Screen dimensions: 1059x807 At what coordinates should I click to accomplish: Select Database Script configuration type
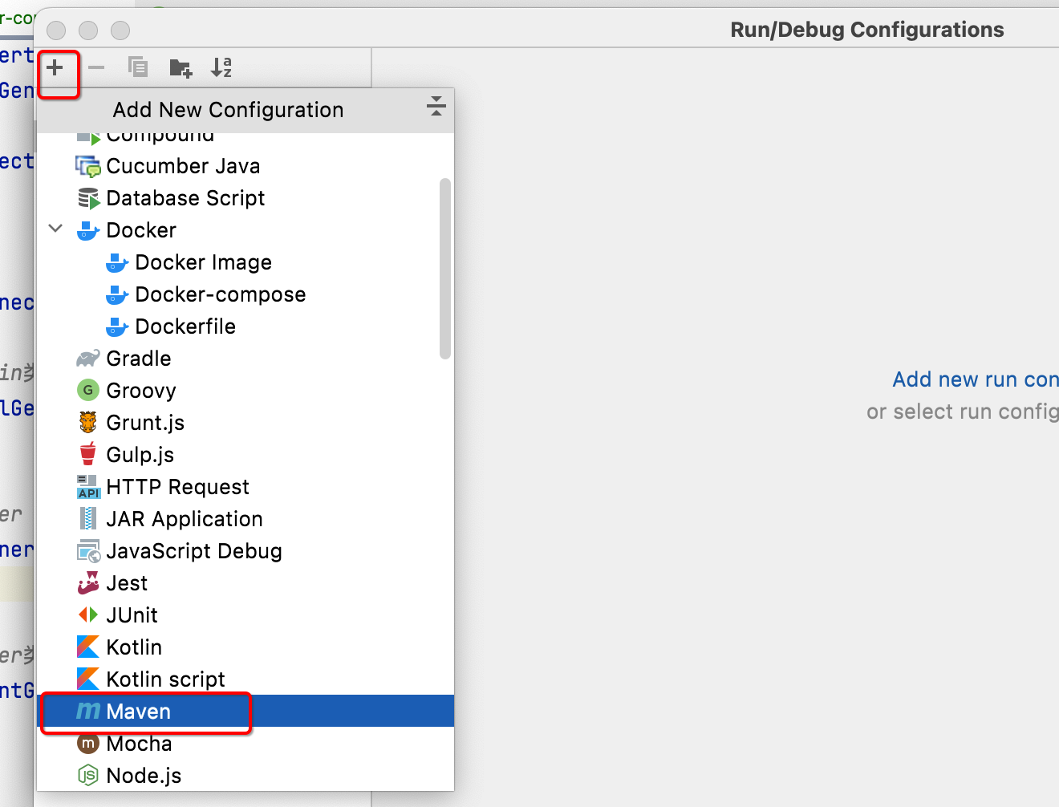[245, 198]
